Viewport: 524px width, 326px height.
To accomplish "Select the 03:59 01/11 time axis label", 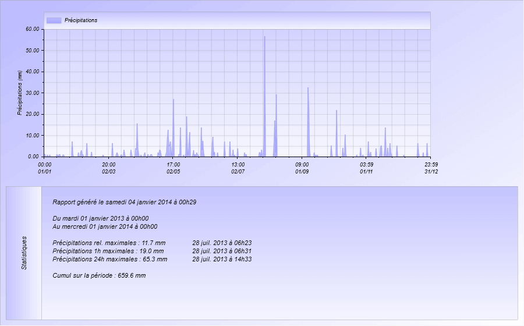I will (366, 168).
